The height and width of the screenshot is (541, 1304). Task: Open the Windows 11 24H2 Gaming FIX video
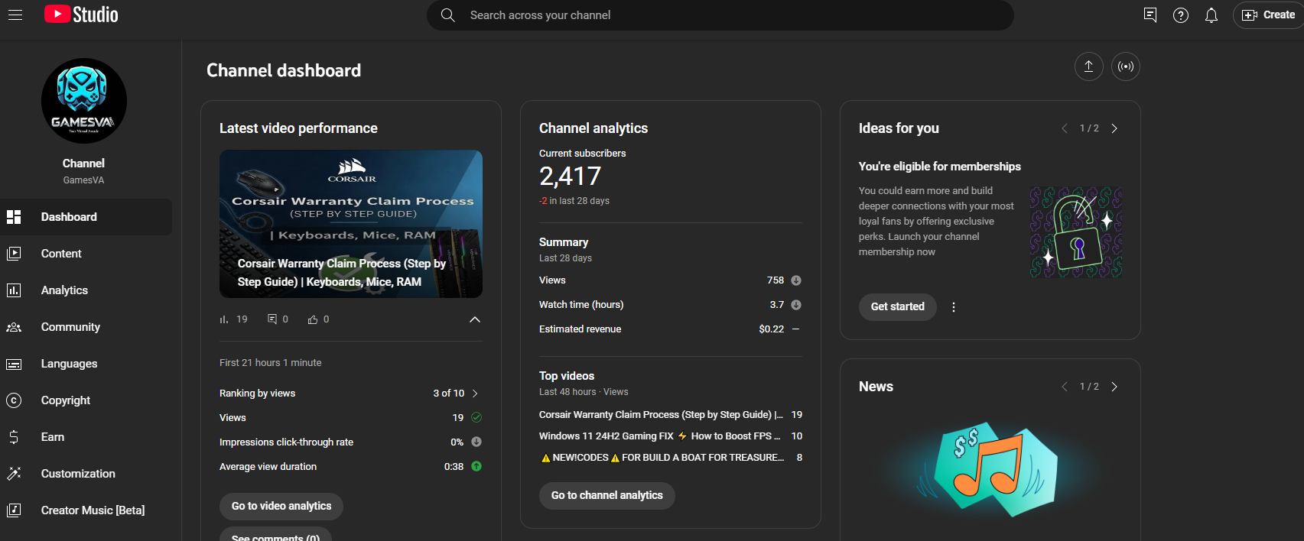[x=660, y=436]
